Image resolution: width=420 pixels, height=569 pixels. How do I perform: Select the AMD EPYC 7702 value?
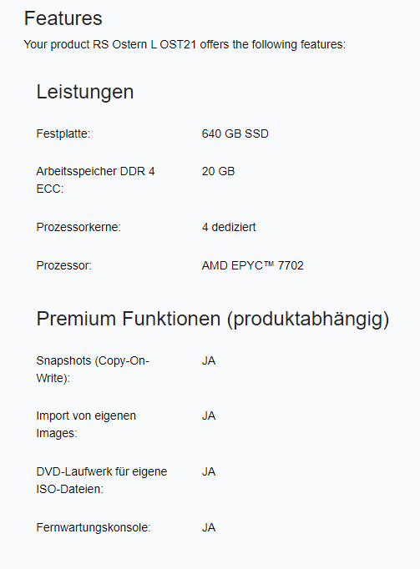click(252, 265)
